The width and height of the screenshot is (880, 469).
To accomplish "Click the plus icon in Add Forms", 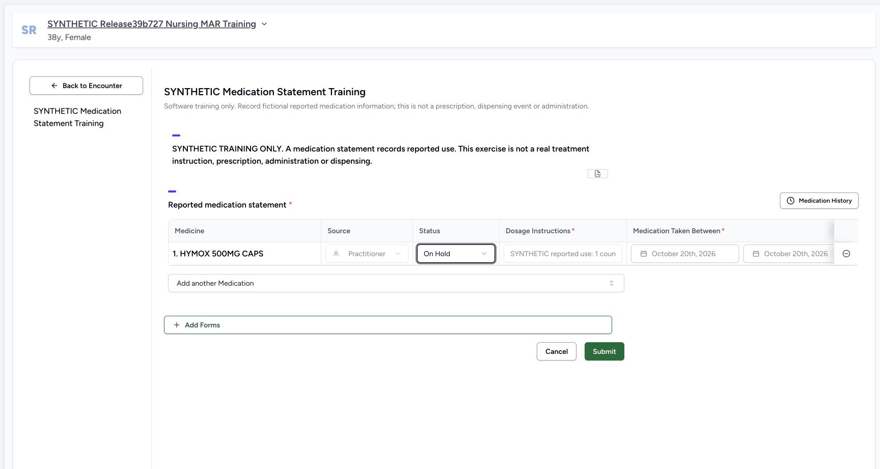I will [x=177, y=325].
